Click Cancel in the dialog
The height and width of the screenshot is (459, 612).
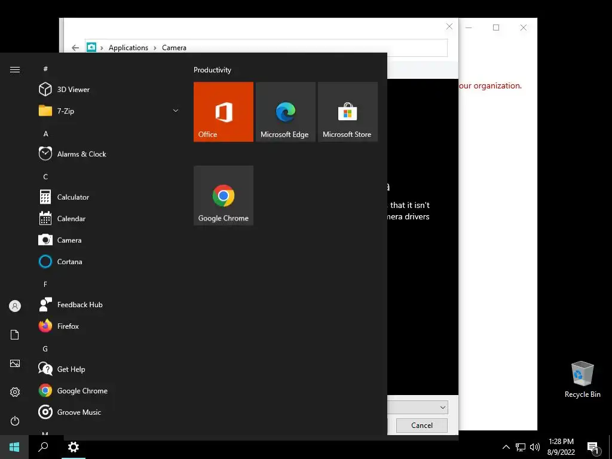point(422,425)
